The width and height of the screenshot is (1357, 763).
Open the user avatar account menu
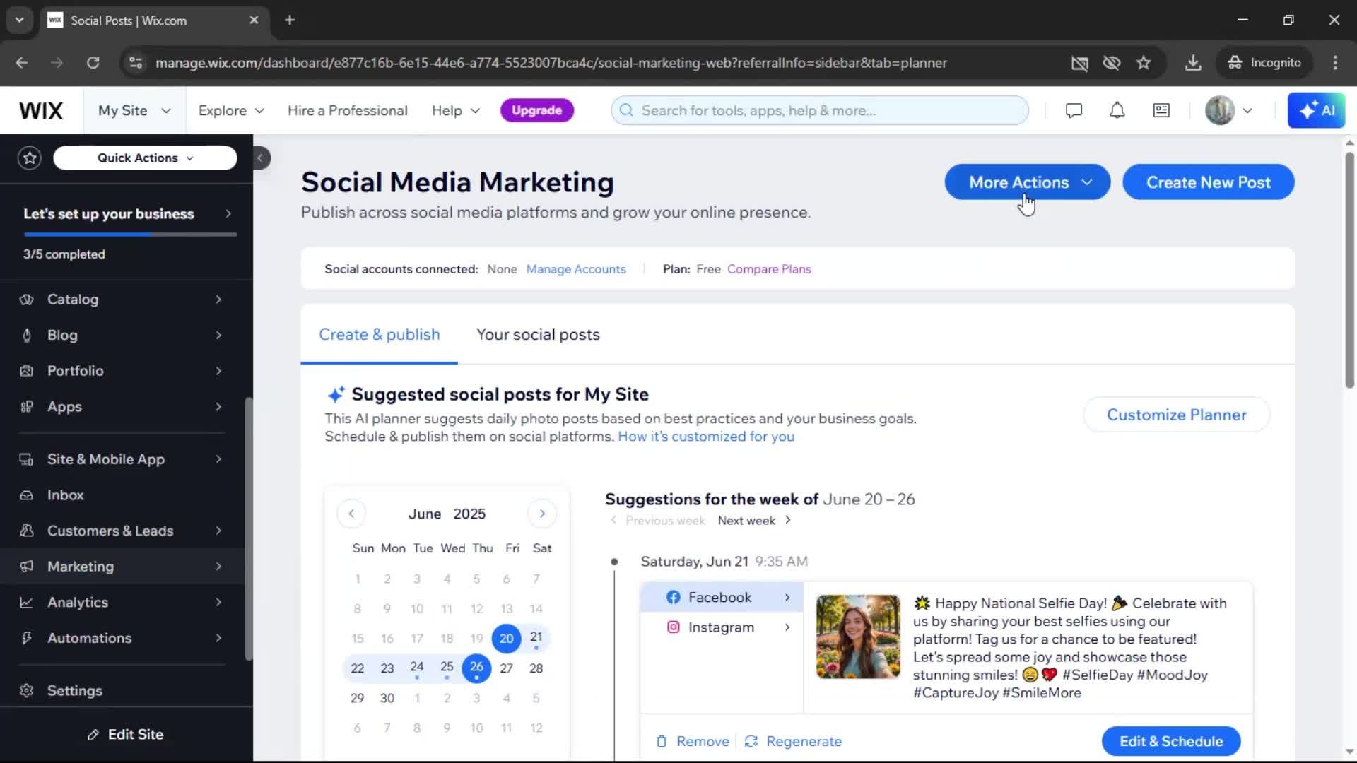click(1229, 110)
